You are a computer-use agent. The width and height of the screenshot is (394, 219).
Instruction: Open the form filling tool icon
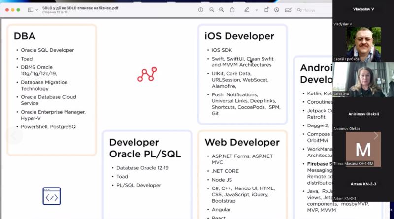pos(289,10)
